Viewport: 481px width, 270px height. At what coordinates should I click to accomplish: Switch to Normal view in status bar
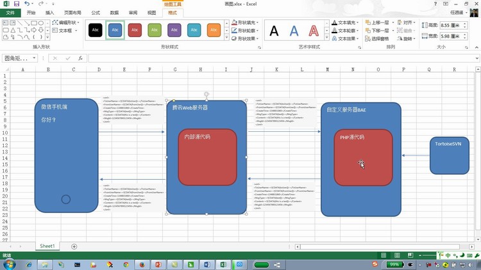tap(384, 255)
